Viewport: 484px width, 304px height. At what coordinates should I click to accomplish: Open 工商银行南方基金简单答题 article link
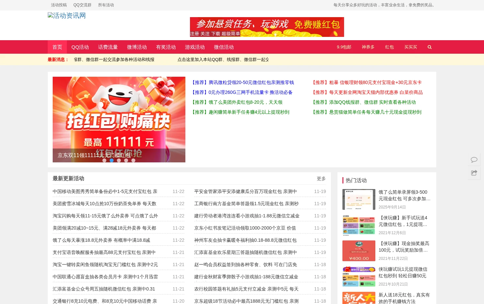[246, 204]
